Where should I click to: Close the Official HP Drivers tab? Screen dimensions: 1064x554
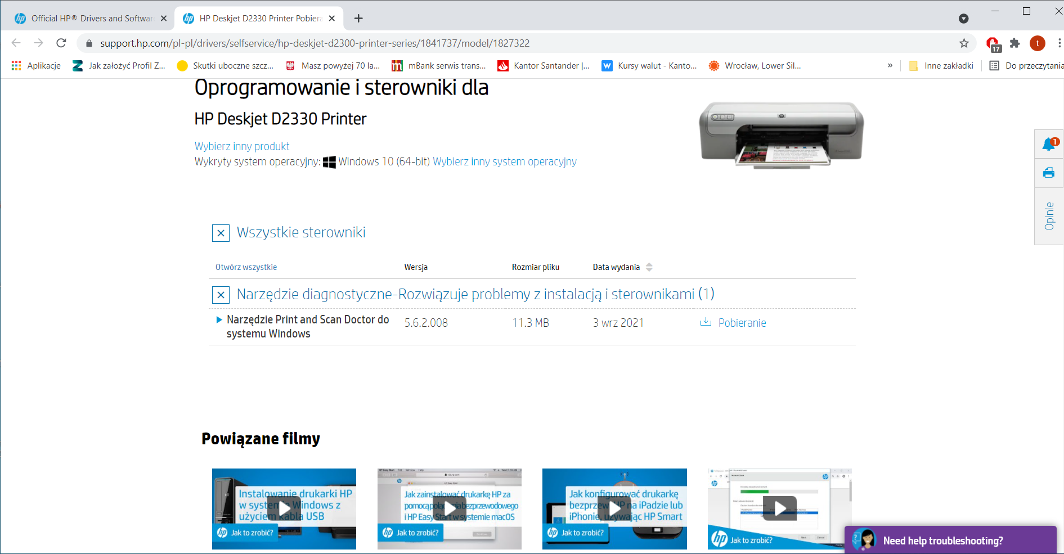click(x=164, y=19)
